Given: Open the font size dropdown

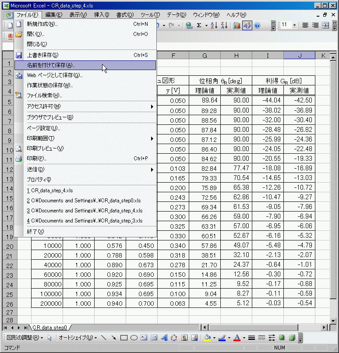Looking at the screenshot, I should 294,25.
